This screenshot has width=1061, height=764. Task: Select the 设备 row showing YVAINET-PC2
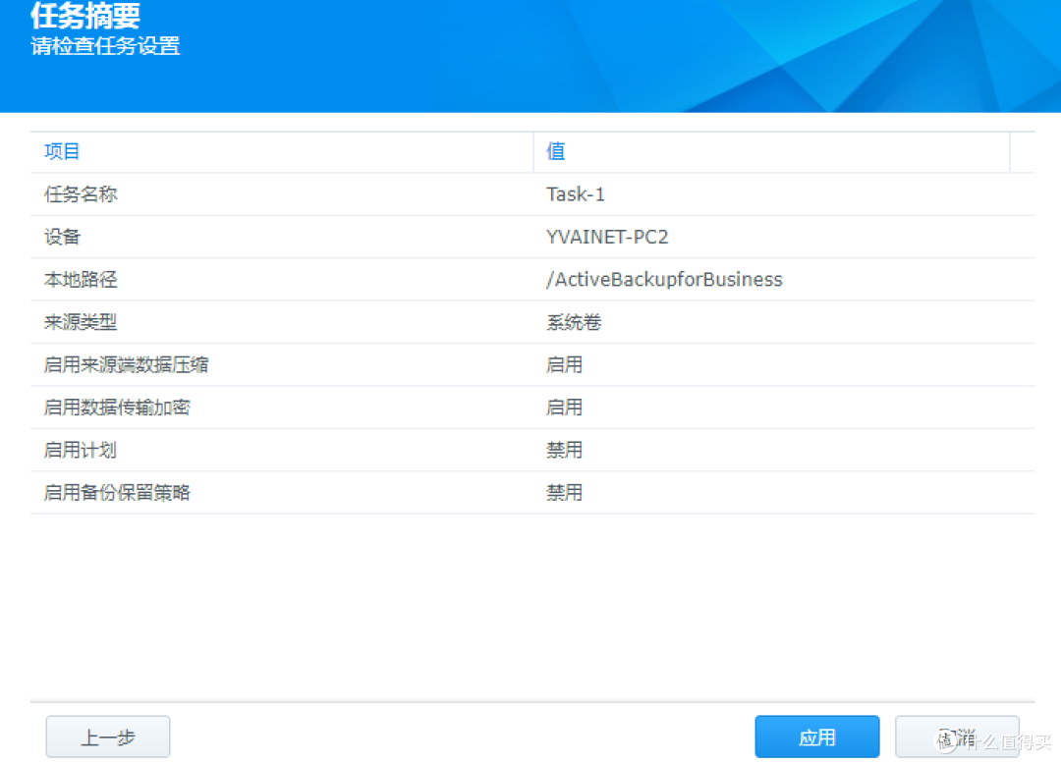point(295,237)
